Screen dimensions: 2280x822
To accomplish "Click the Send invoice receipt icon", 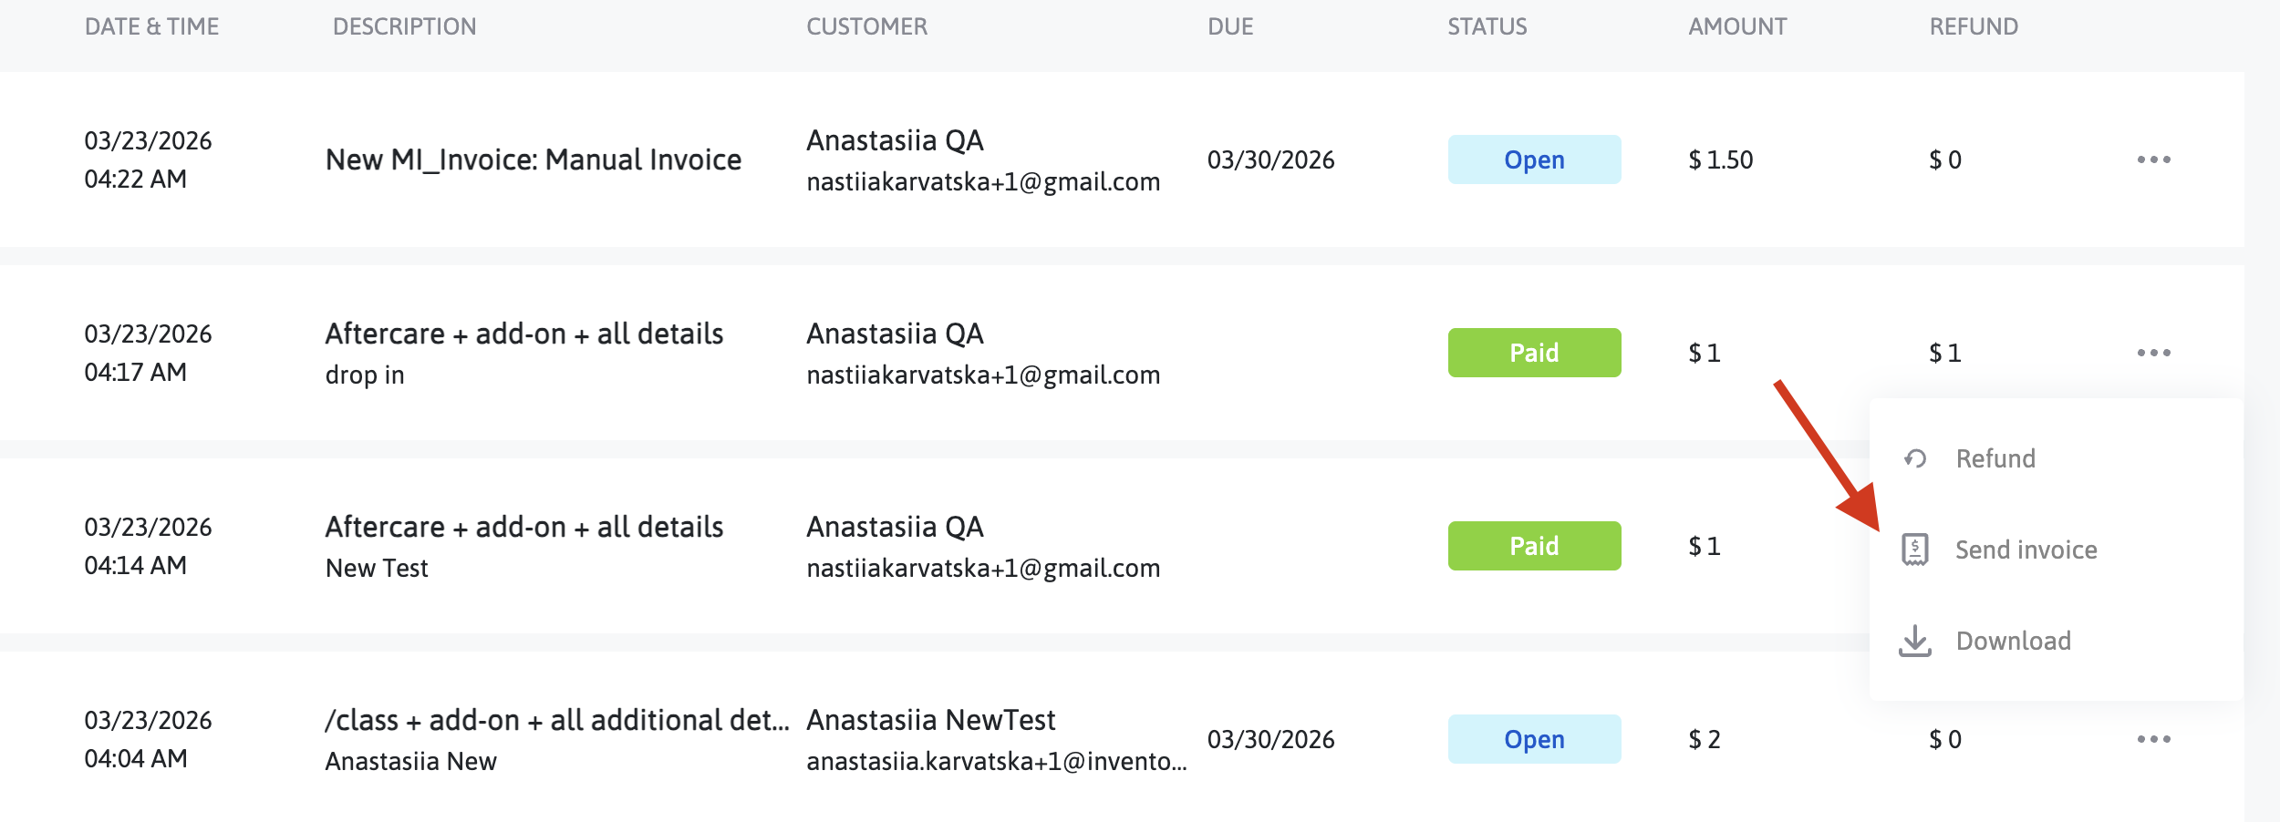I will point(1915,550).
